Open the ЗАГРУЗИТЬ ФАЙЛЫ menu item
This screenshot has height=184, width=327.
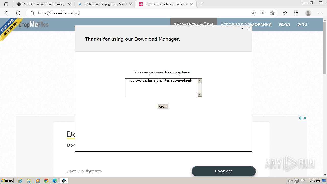[194, 25]
